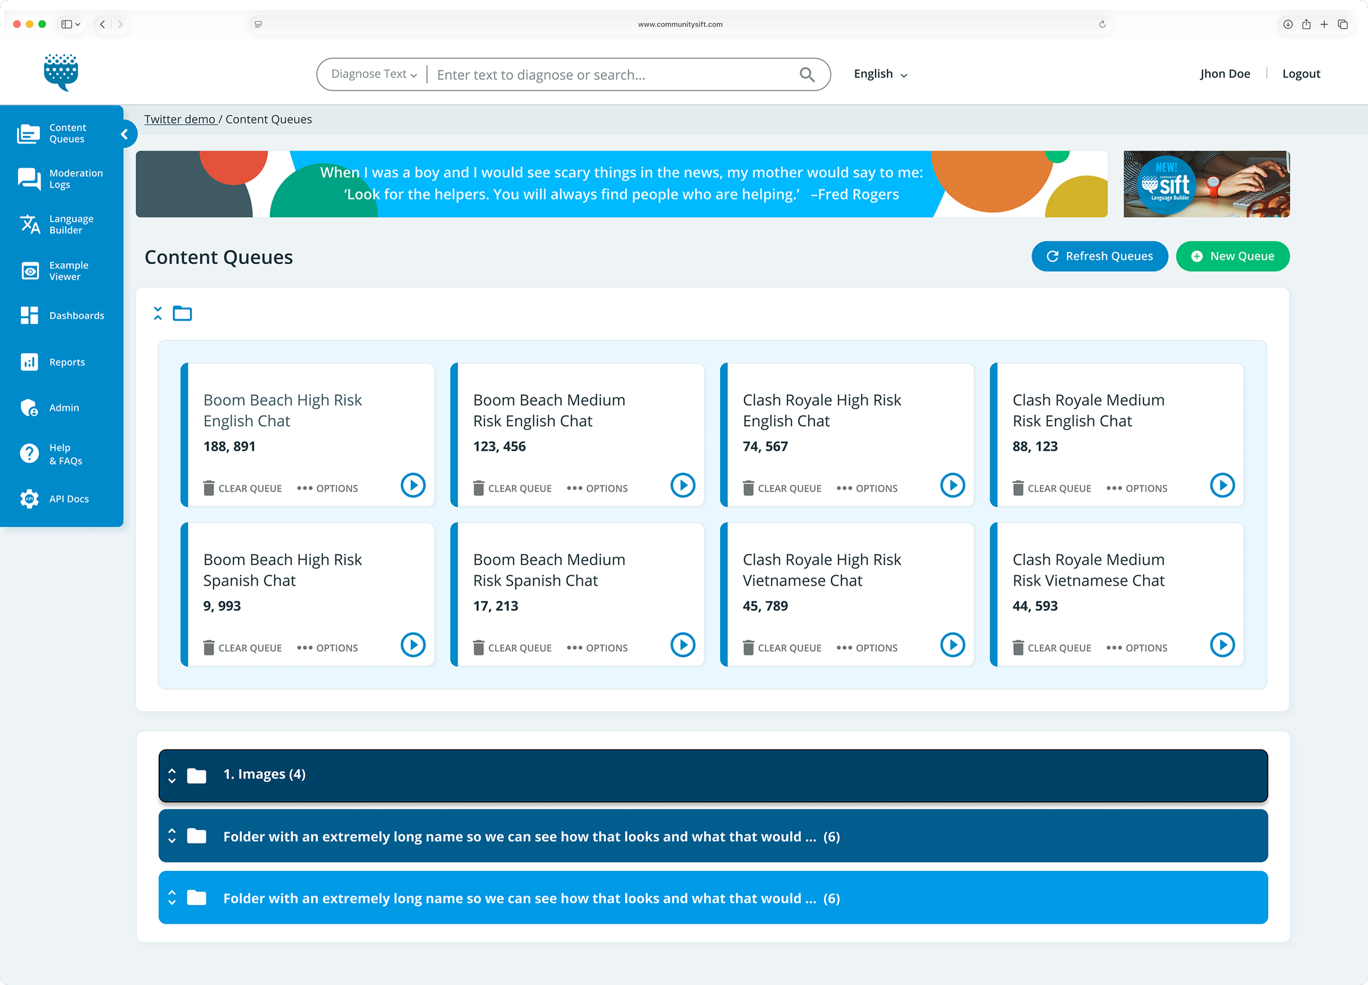1368x985 pixels.
Task: Click the open folder icon above the queue cards
Action: pyautogui.click(x=182, y=313)
